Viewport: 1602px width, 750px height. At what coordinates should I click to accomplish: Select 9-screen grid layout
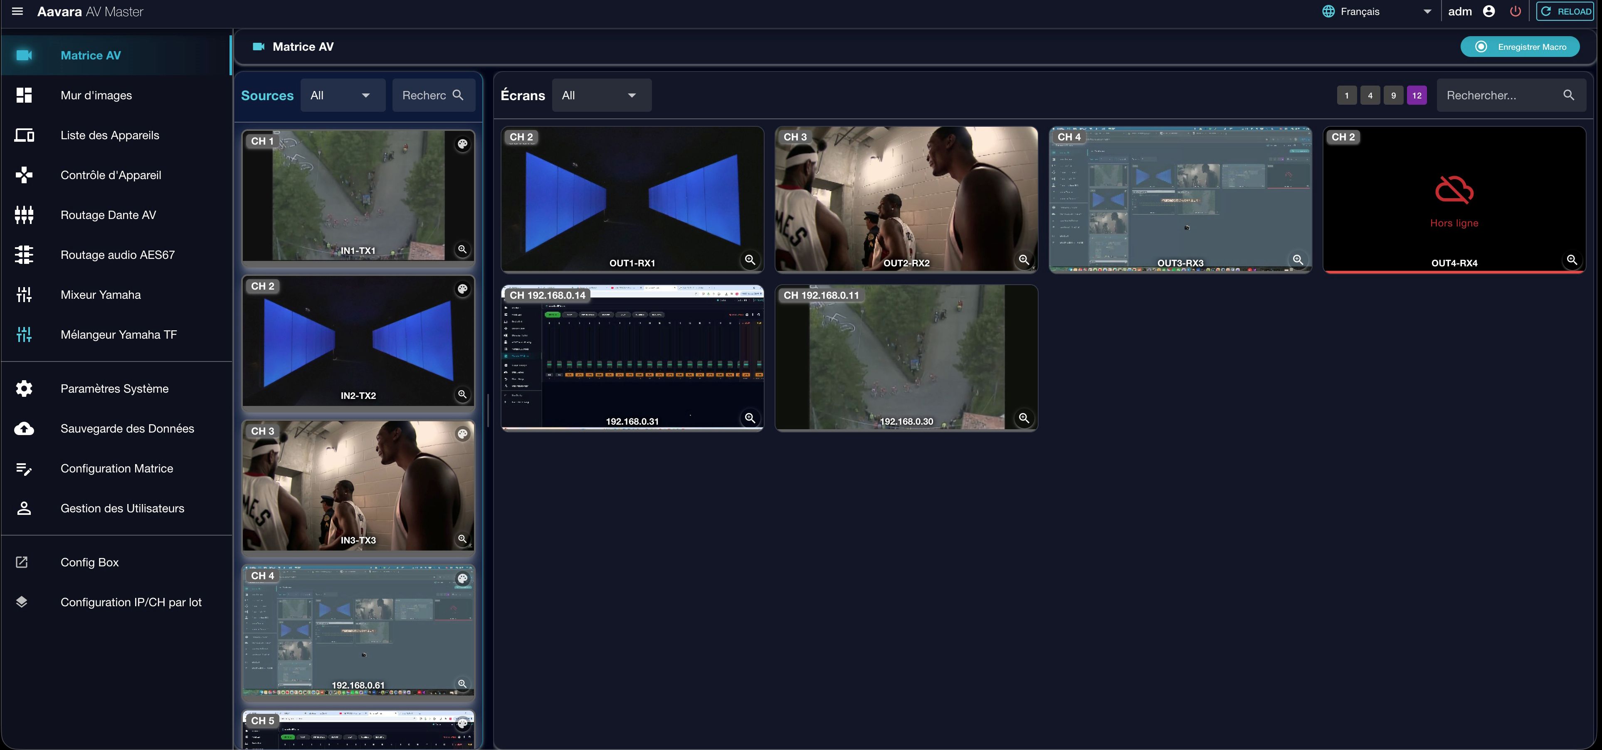click(x=1393, y=95)
